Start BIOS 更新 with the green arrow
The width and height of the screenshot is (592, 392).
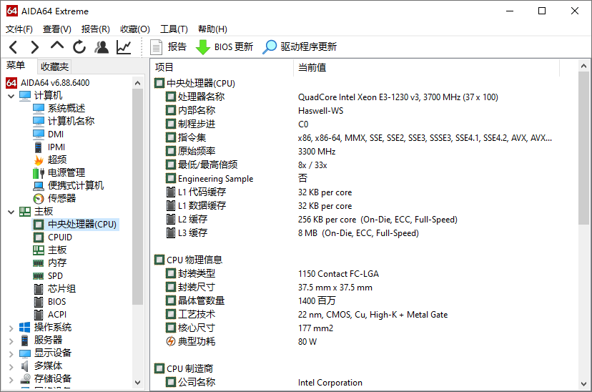(225, 46)
